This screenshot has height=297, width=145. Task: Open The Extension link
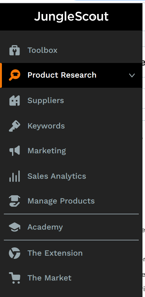[x=71, y=253]
